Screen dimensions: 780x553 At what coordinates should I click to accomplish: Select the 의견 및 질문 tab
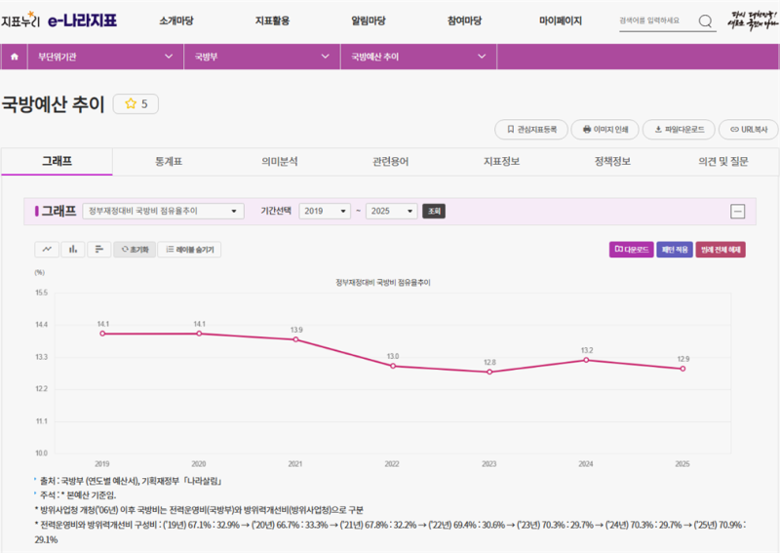point(723,161)
